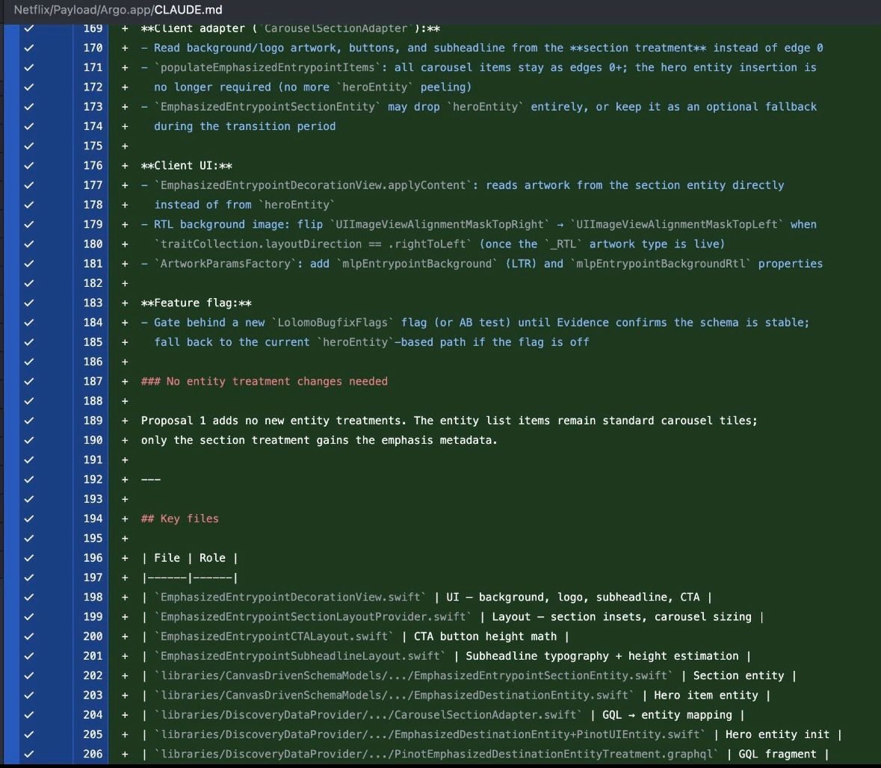This screenshot has width=881, height=768.
Task: Click the '## Key files' heading
Action: click(x=180, y=518)
